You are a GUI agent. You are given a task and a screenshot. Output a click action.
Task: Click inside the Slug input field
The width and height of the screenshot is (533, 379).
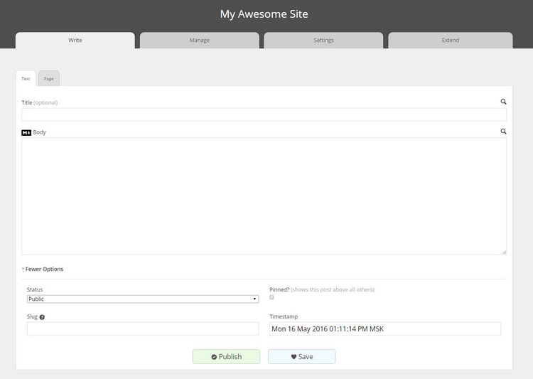(x=143, y=329)
